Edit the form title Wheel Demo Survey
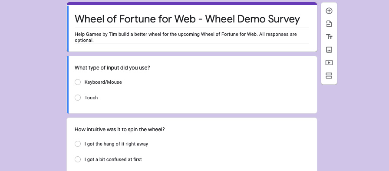The height and width of the screenshot is (171, 389). (187, 19)
